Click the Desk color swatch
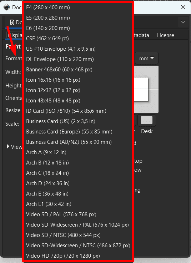191x263 pixels. click(x=147, y=120)
